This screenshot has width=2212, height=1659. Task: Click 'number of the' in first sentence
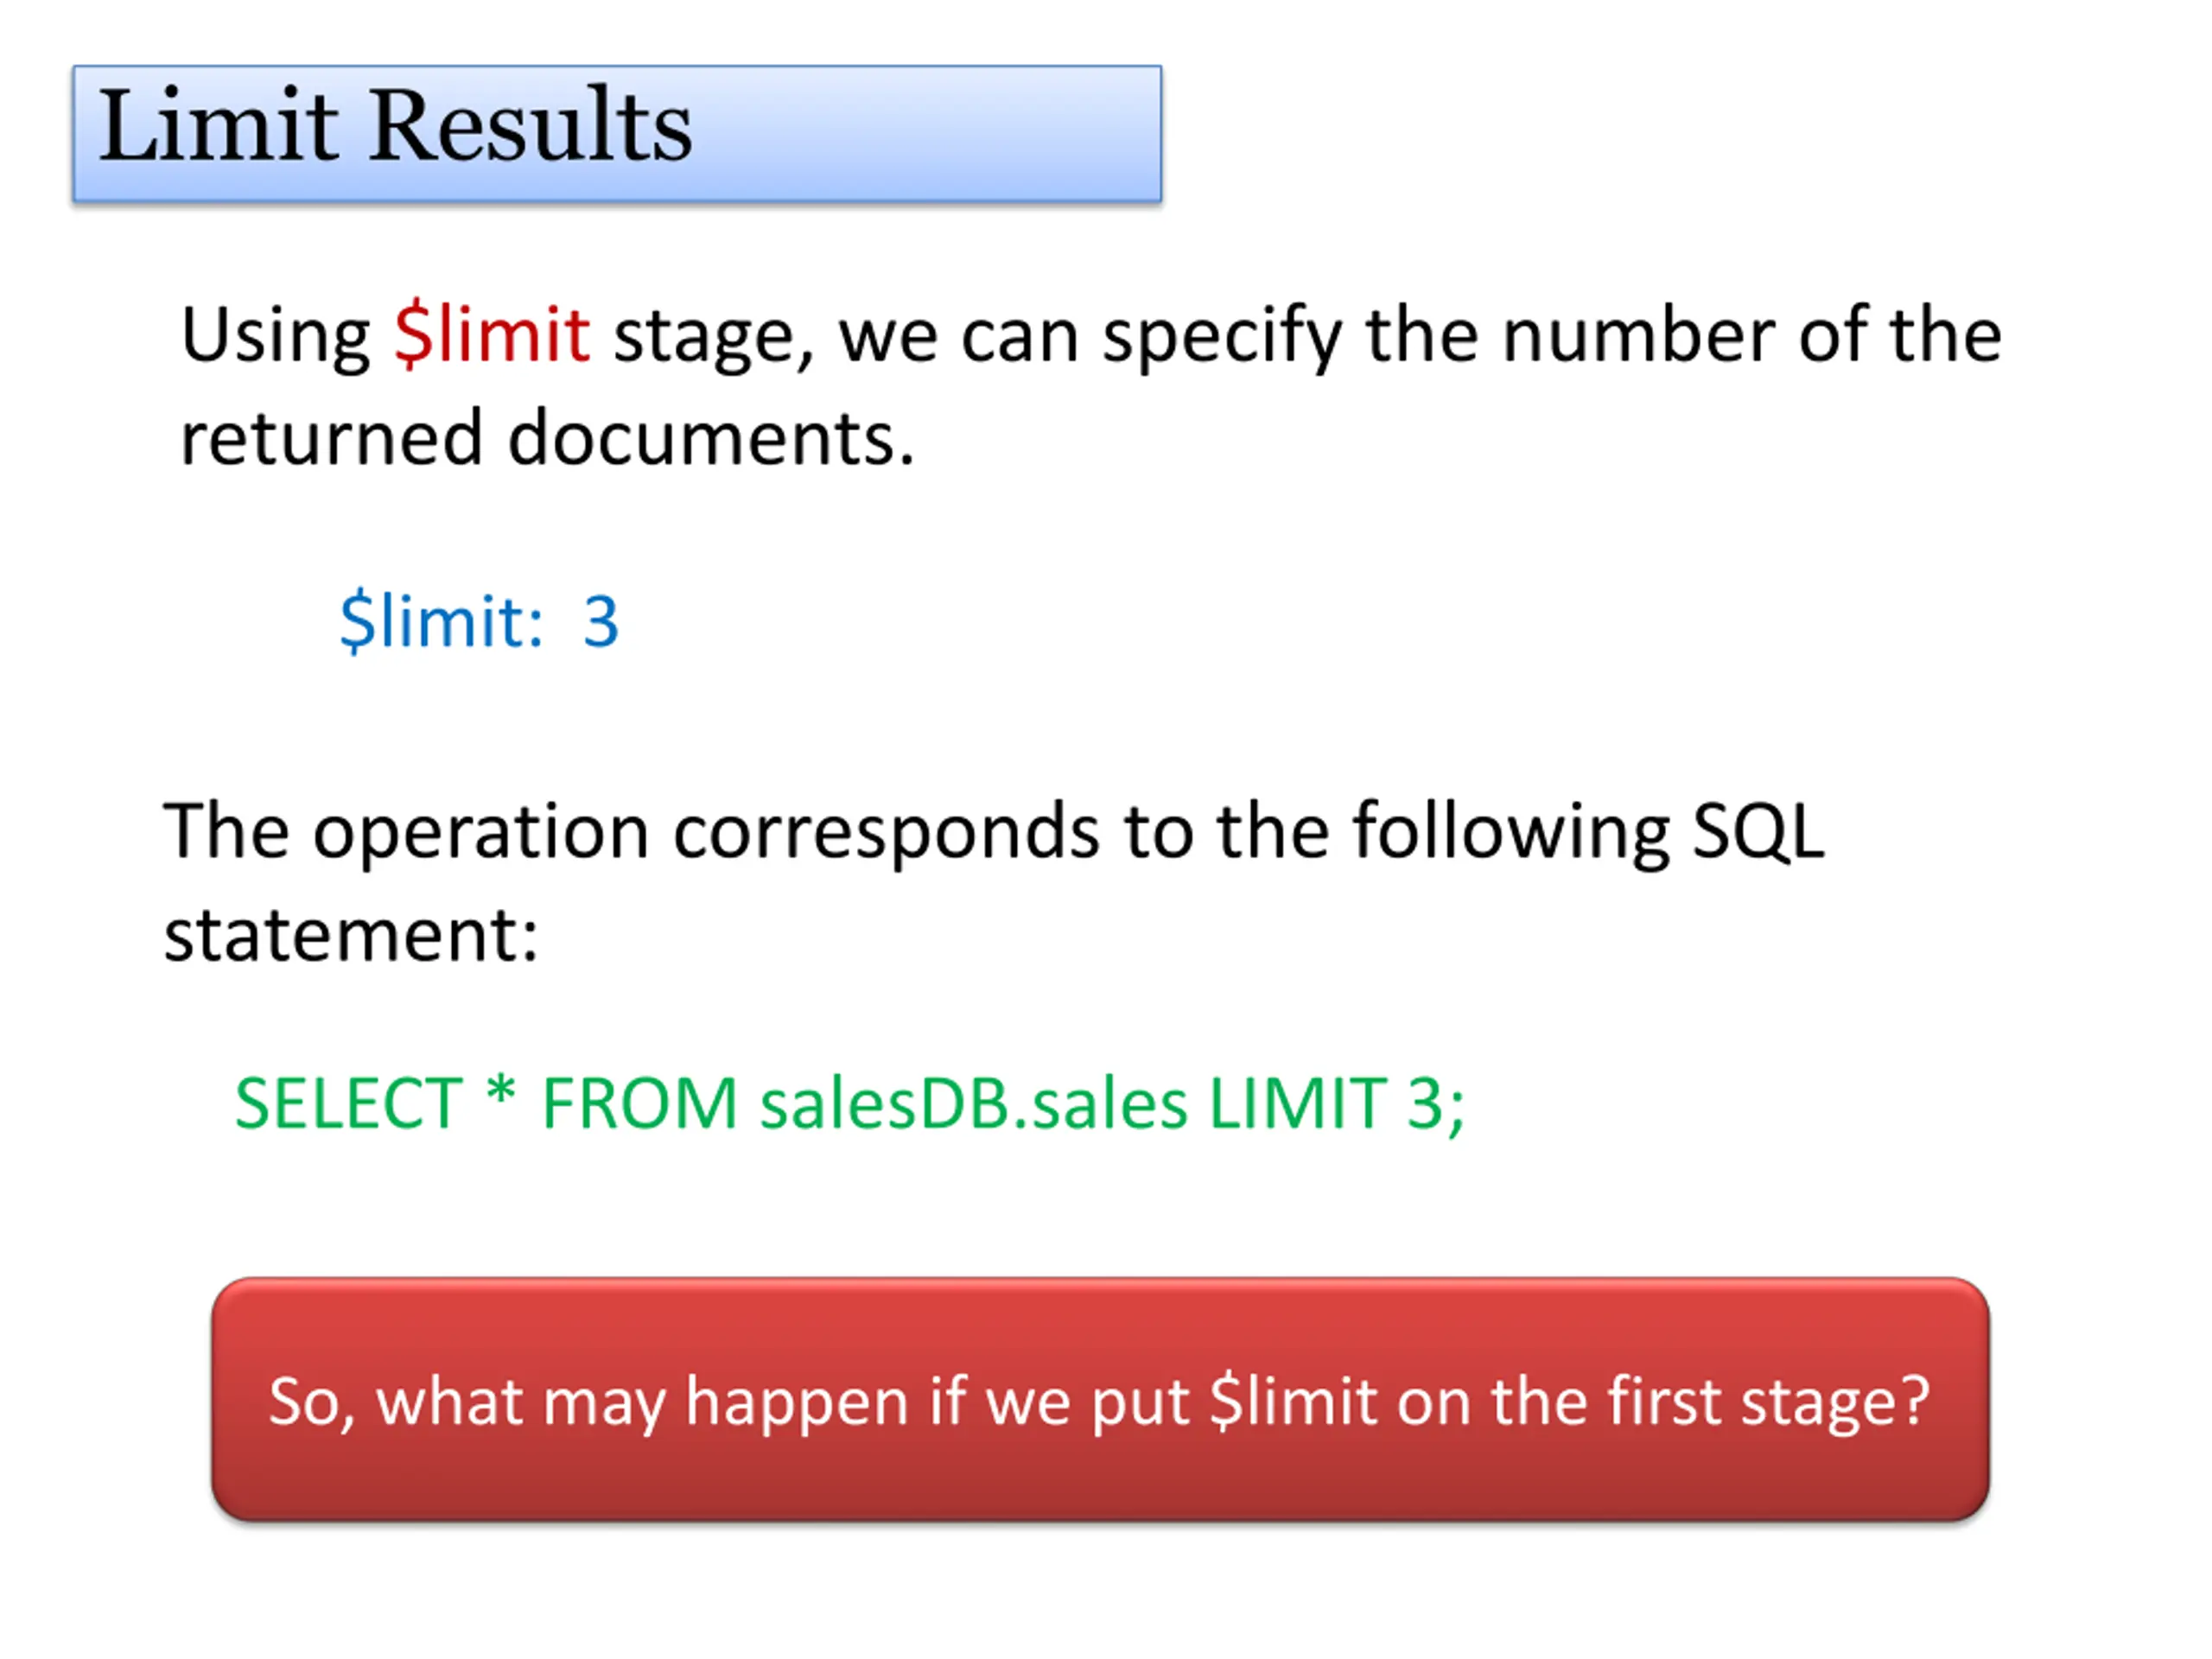[x=1752, y=335]
